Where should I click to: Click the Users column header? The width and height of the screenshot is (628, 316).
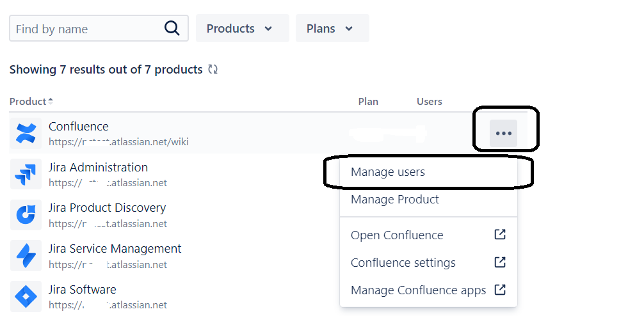(430, 102)
